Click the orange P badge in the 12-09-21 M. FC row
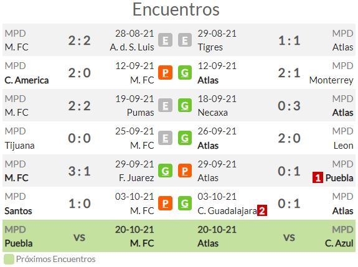Image resolution: width=358 pixels, height=267 pixels. [x=165, y=73]
